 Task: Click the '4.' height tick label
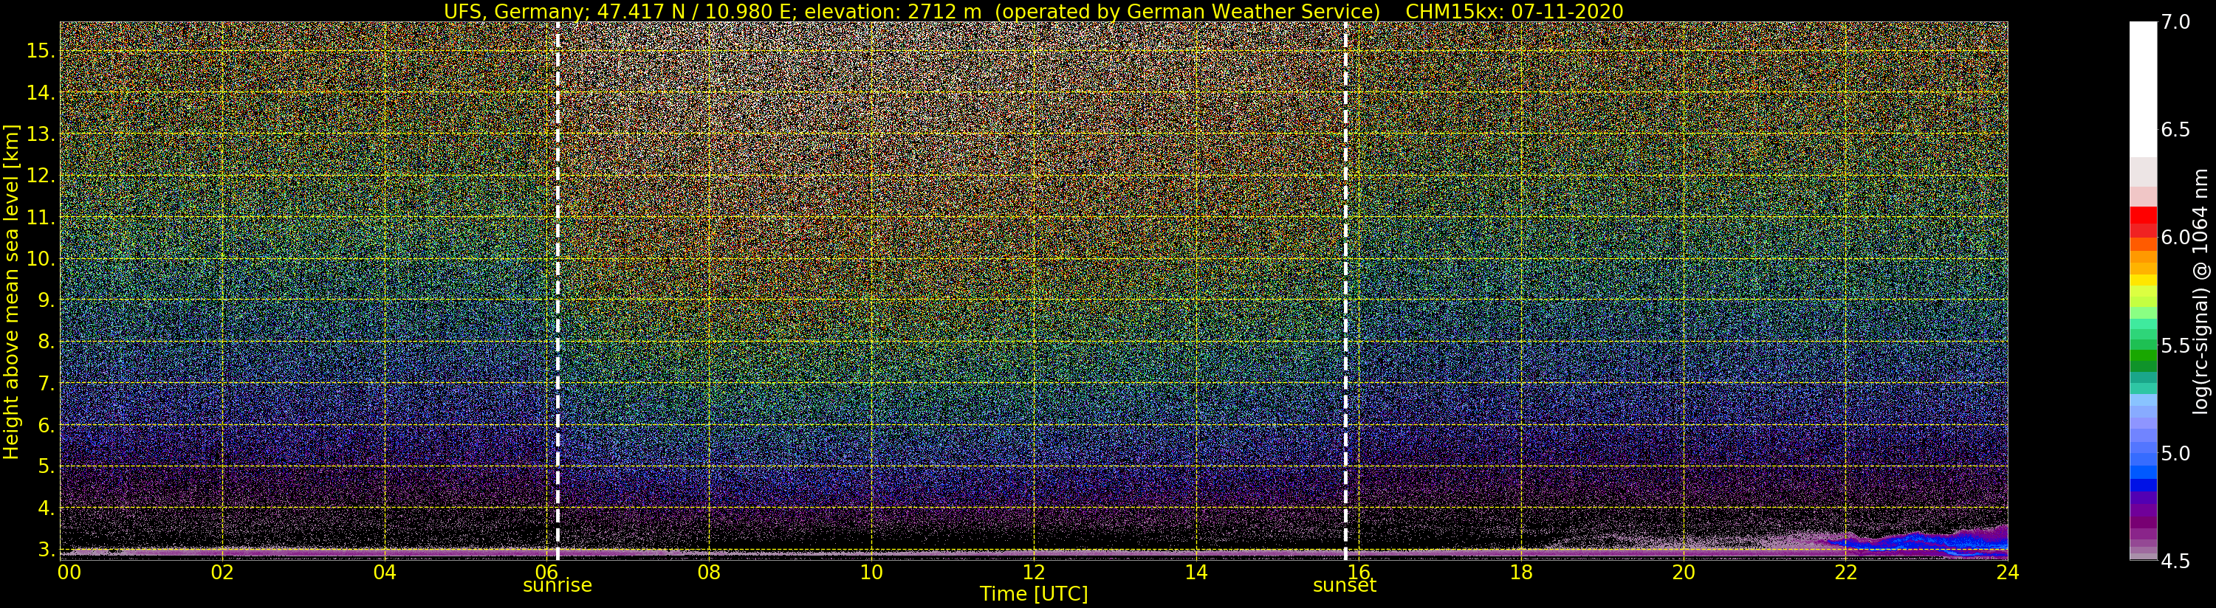pyautogui.click(x=45, y=508)
